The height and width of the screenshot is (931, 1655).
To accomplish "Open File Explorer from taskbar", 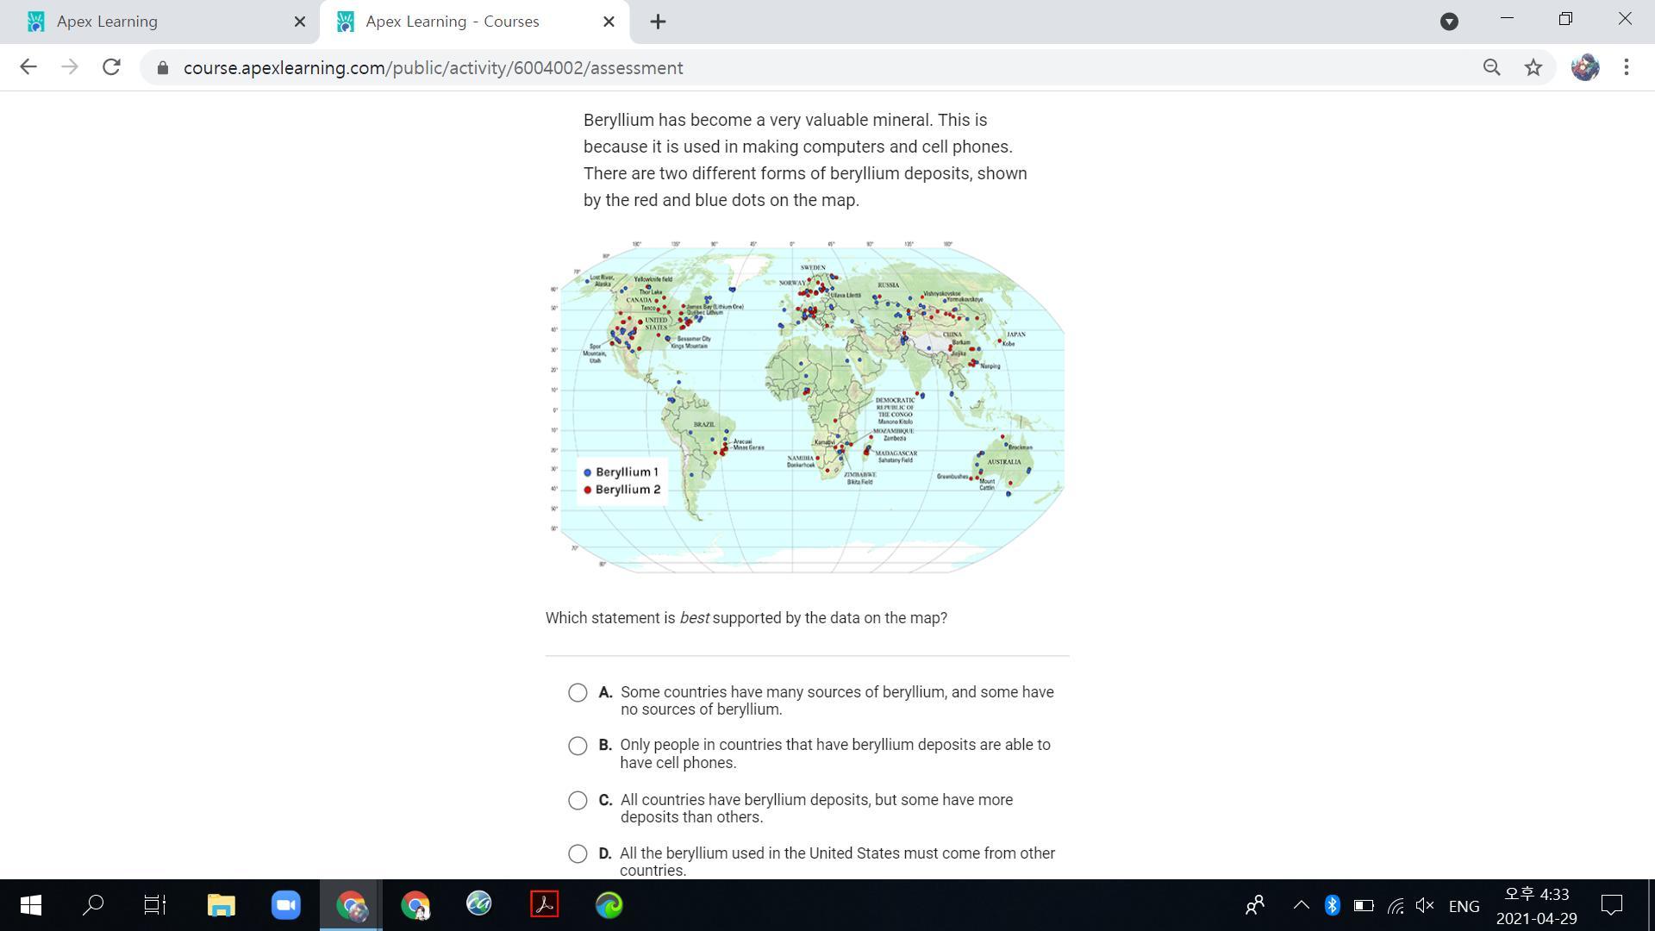I will pos(221,905).
